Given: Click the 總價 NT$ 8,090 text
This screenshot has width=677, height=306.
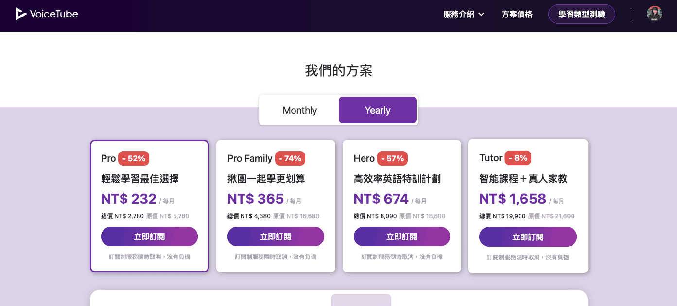Looking at the screenshot, I should pyautogui.click(x=375, y=216).
